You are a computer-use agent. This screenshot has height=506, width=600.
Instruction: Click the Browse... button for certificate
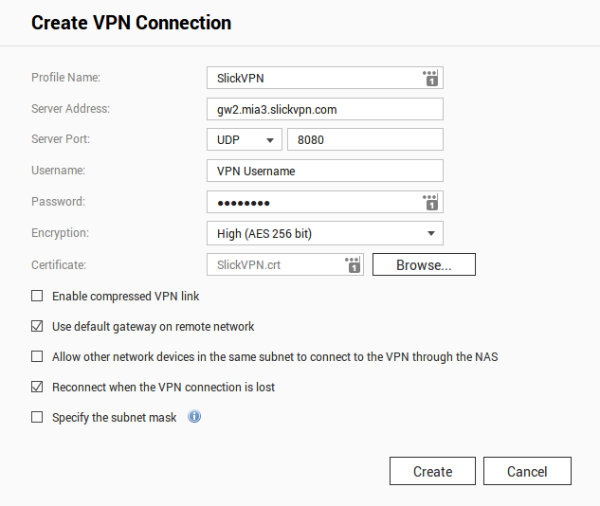click(x=424, y=264)
